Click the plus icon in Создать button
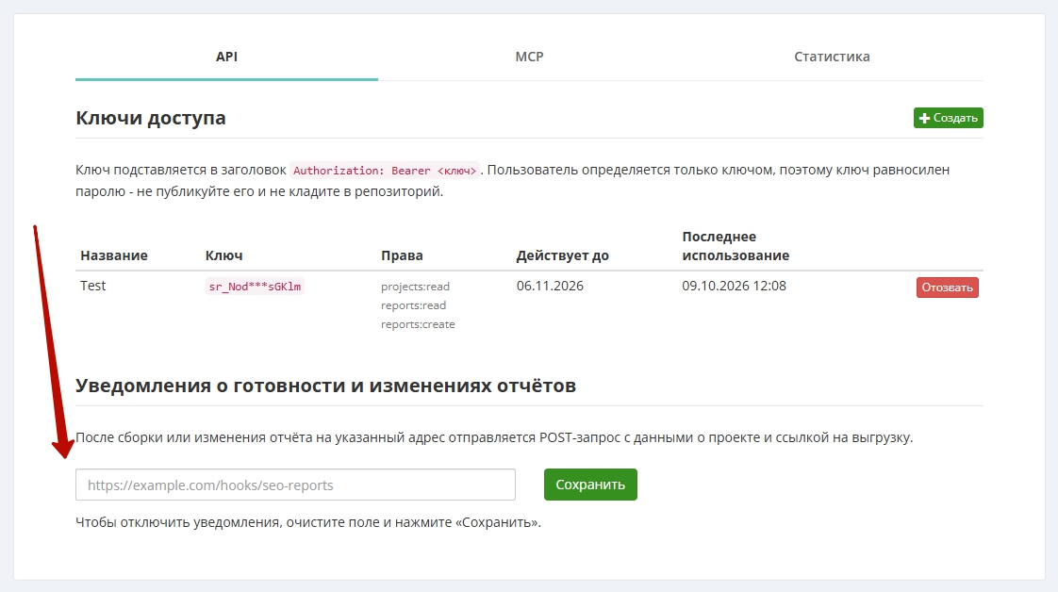The height and width of the screenshot is (592, 1058). (924, 119)
